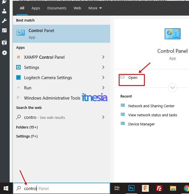The width and height of the screenshot is (189, 194).
Task: Expand Logitech Camera Settings arrow
Action: click(103, 78)
